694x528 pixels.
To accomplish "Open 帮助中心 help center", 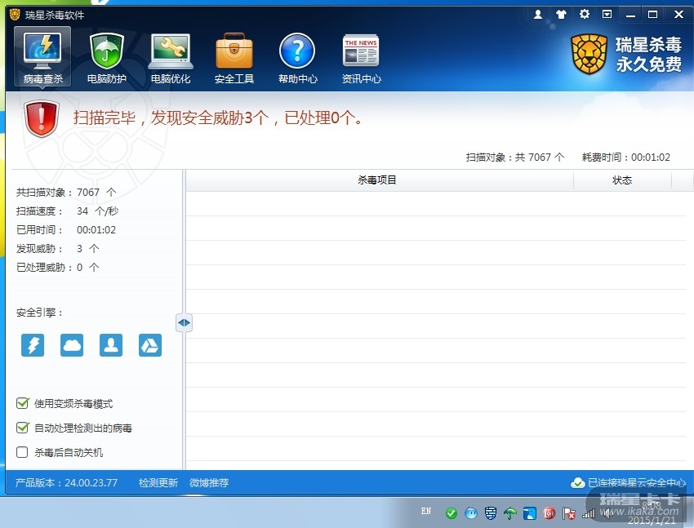I will coord(297,58).
